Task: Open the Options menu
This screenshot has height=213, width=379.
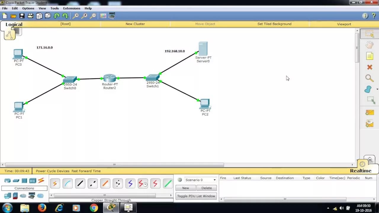Action: point(28,8)
